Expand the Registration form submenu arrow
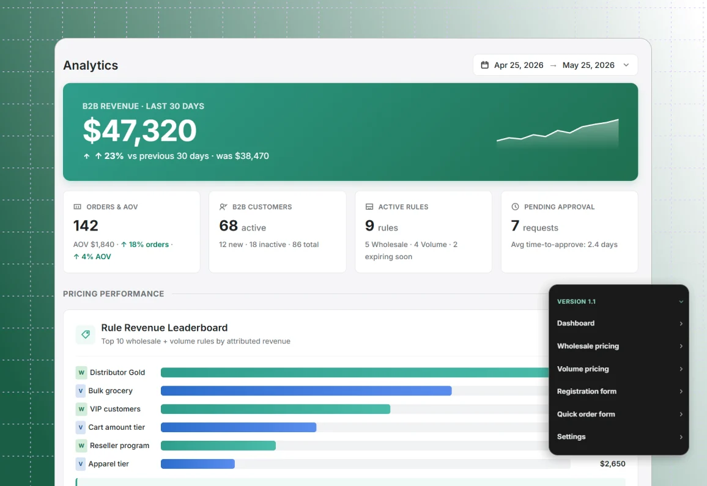 click(681, 391)
